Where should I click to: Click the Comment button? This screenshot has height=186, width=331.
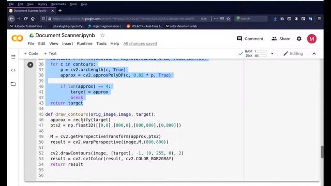click(250, 39)
